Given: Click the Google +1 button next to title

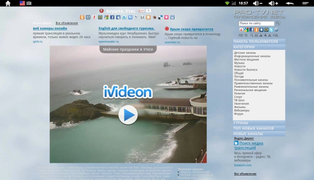Looking at the screenshot, I should point(141,11).
